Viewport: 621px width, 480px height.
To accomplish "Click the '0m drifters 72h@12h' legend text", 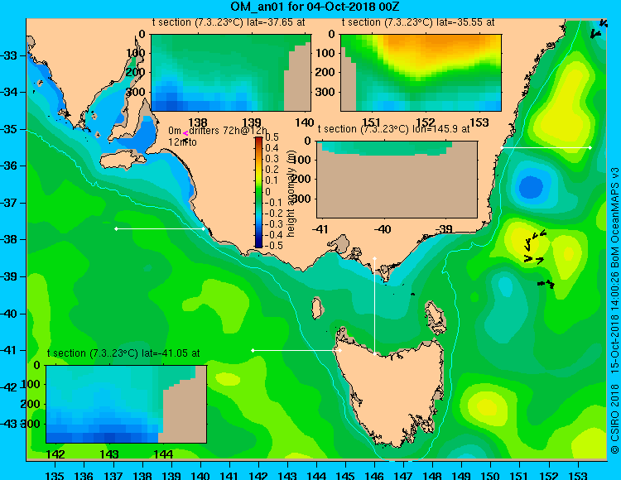I will 218,131.
